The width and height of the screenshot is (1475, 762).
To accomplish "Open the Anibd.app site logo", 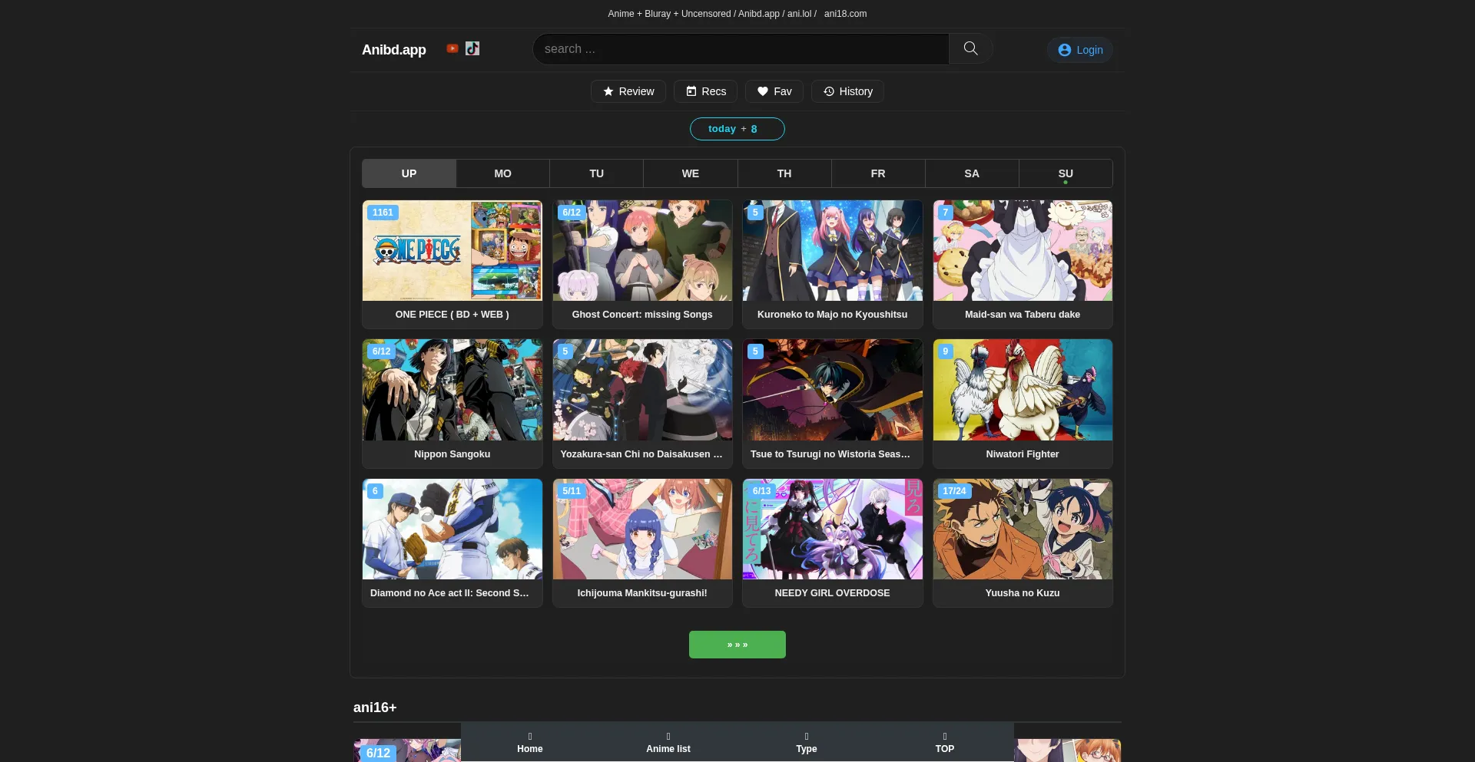I will point(394,50).
